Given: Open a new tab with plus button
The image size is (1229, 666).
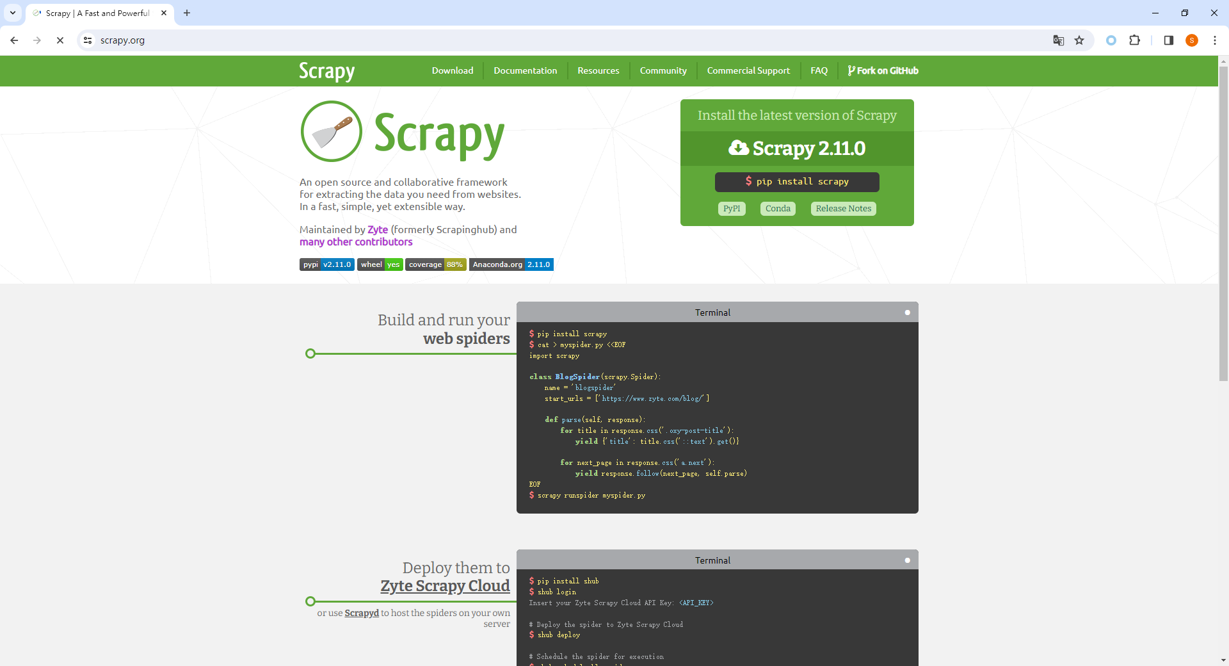Looking at the screenshot, I should coord(187,13).
